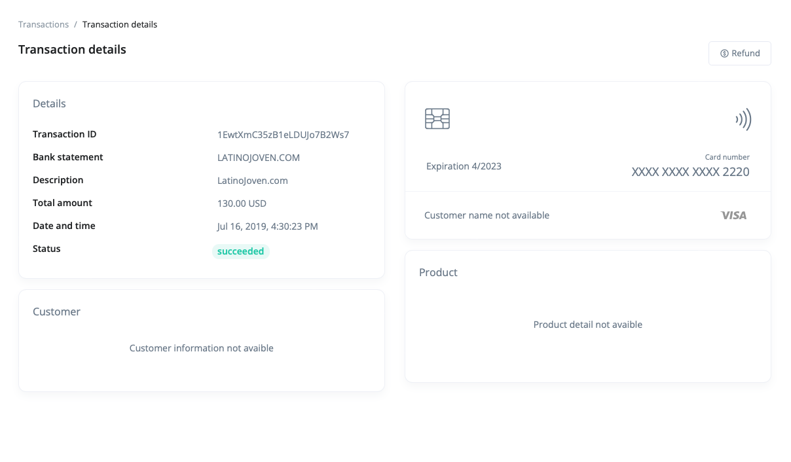791x462 pixels.
Task: Click the contactless payment icon
Action: 743,119
